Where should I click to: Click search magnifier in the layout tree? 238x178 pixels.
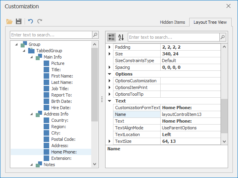(x=95, y=35)
